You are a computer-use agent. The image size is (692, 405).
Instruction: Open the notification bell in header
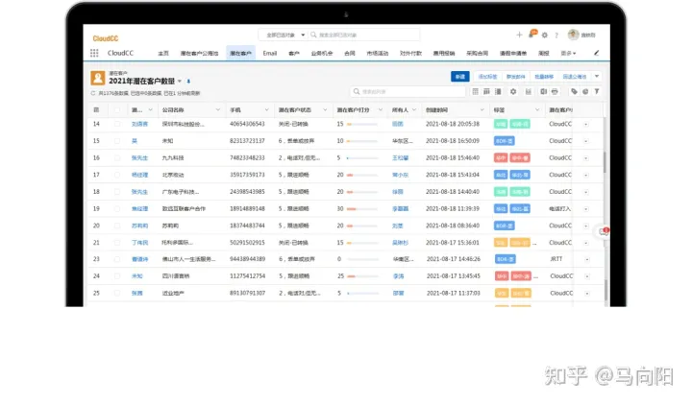[x=531, y=35]
